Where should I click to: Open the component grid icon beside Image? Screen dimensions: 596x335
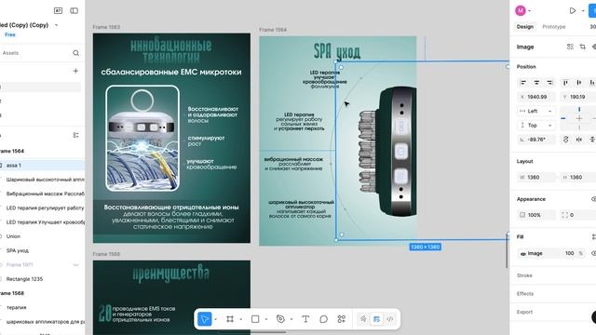(x=570, y=47)
